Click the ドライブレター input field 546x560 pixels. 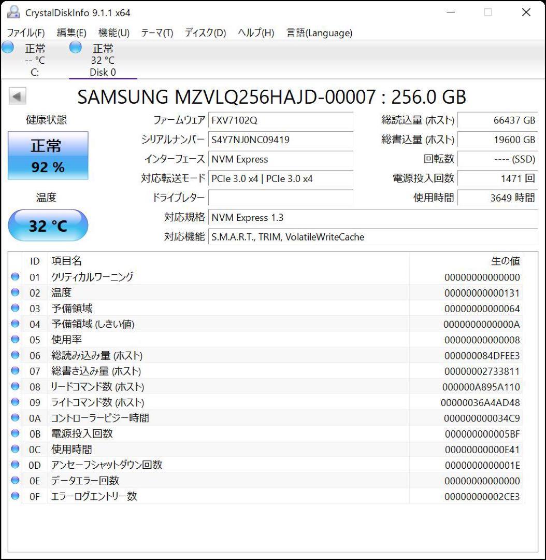coord(281,198)
